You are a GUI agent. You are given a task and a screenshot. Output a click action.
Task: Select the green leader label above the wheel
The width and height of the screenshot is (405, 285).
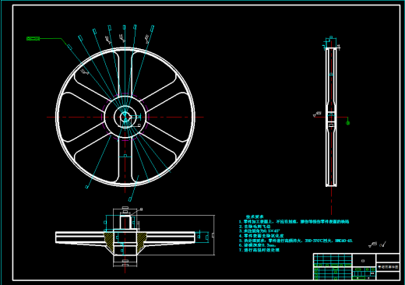[33, 39]
